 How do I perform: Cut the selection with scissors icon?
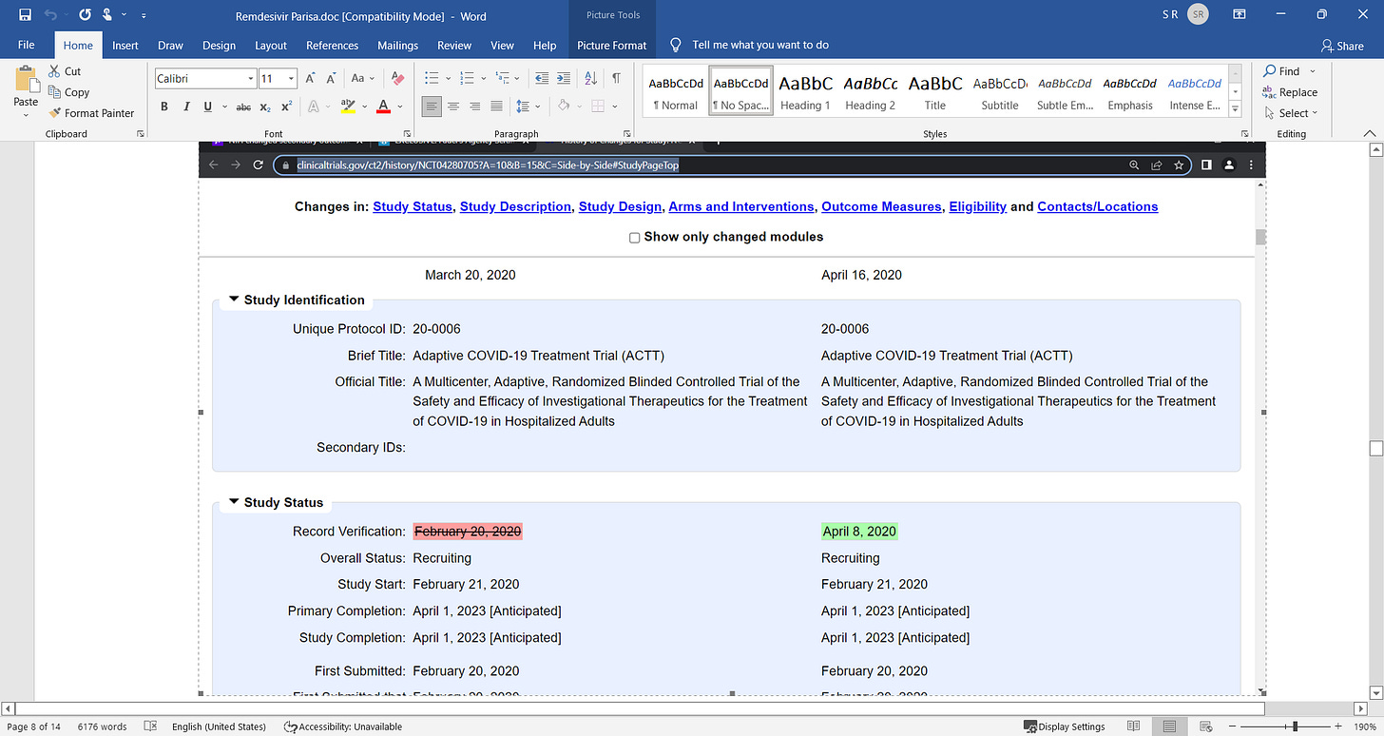point(63,71)
